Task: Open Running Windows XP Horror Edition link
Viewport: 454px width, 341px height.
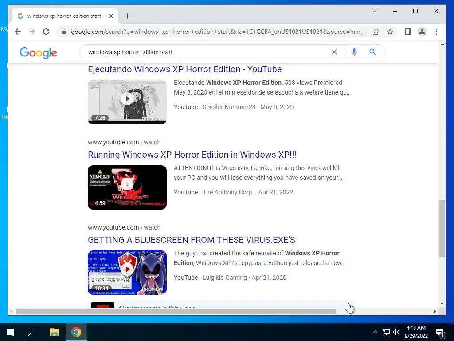Action: [x=192, y=155]
